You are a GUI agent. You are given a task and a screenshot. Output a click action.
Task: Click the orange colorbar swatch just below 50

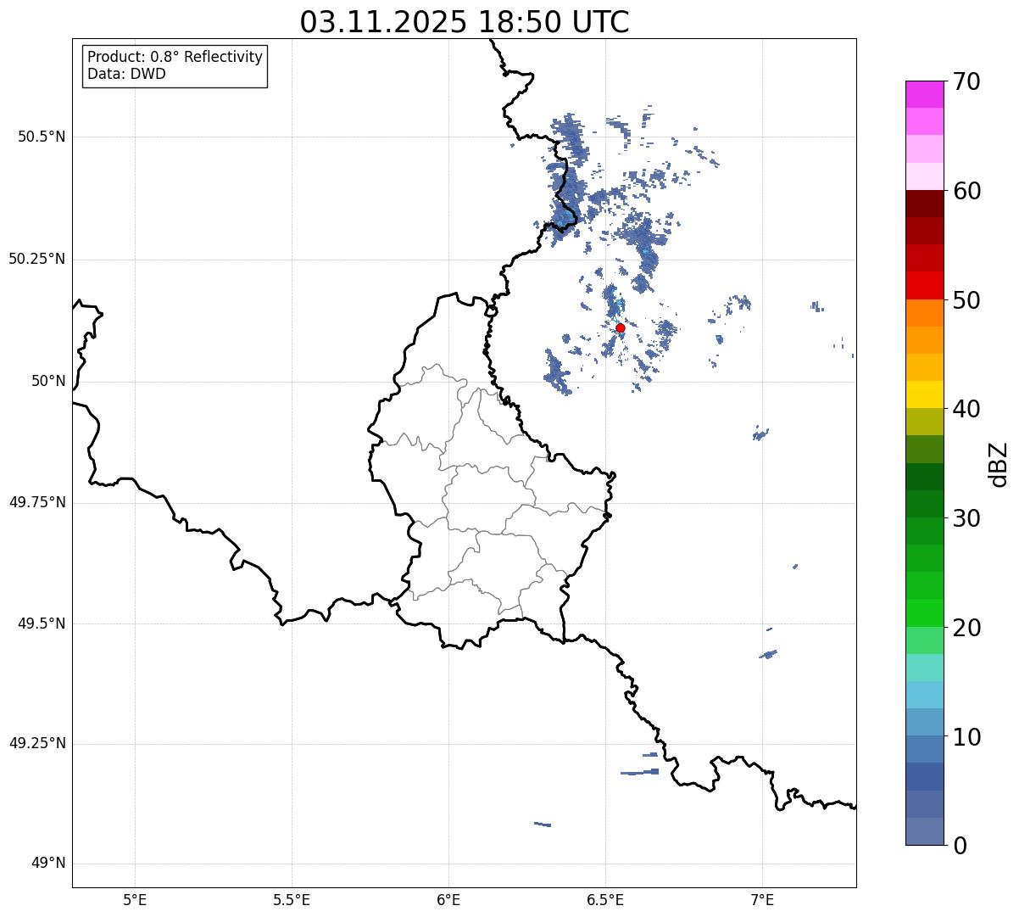pyautogui.click(x=925, y=313)
